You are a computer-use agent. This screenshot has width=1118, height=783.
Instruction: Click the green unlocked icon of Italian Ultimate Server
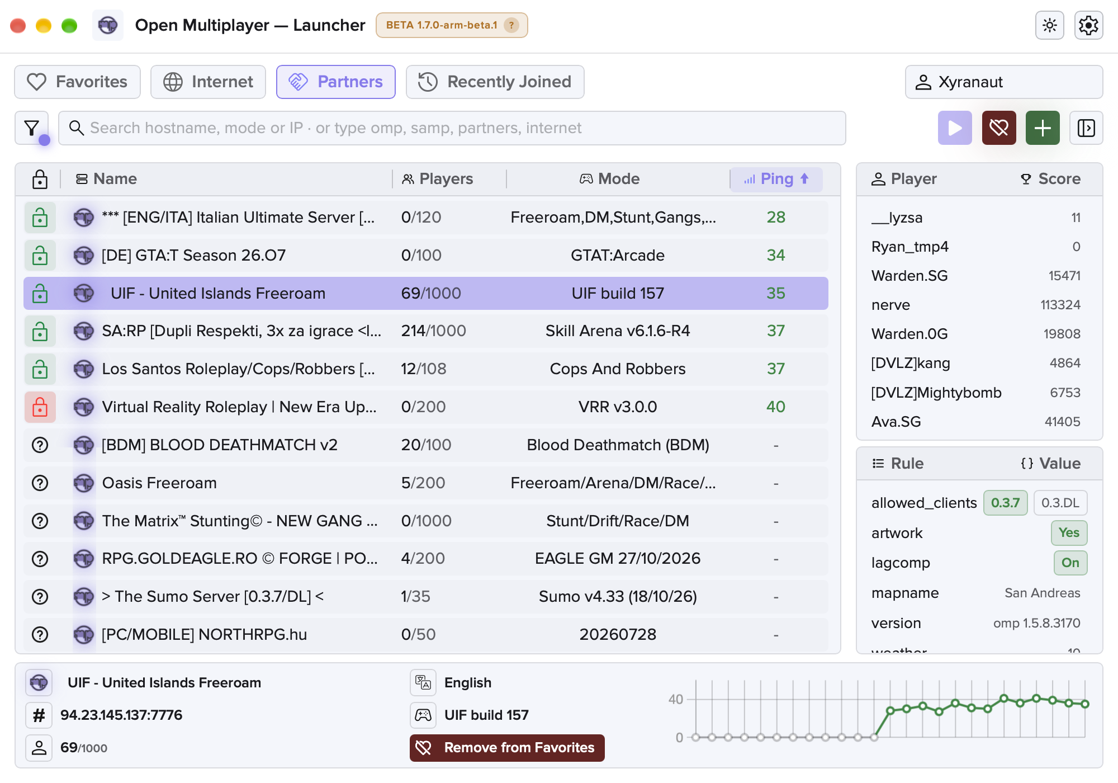(40, 218)
